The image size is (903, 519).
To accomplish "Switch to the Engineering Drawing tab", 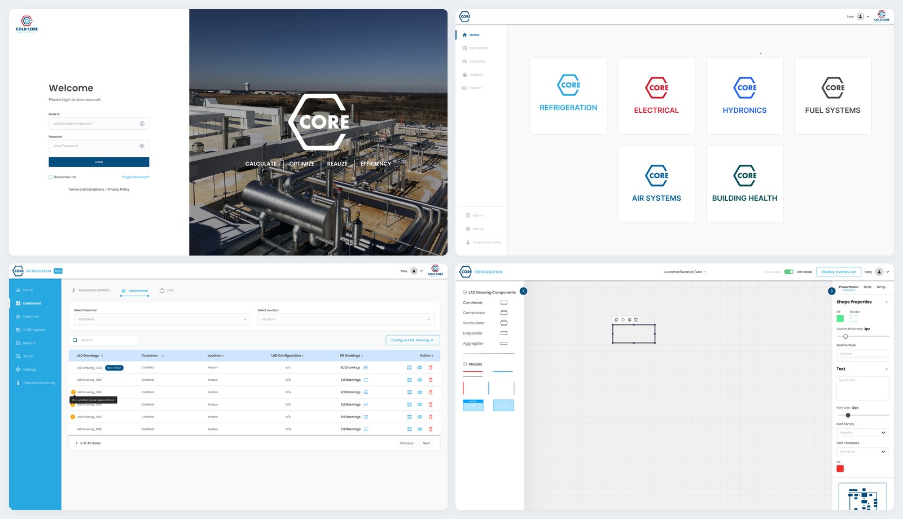I will click(x=91, y=291).
